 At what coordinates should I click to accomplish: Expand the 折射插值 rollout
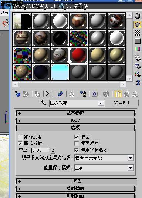coord(75,196)
